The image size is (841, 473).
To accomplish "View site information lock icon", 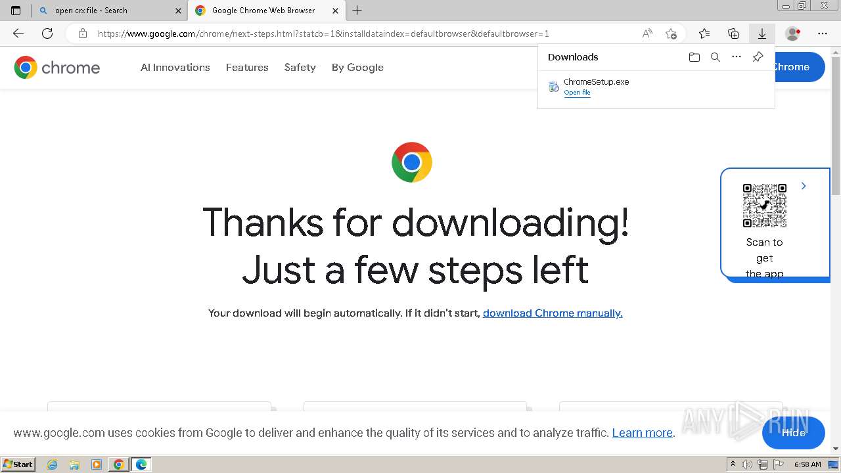I will 83,34.
